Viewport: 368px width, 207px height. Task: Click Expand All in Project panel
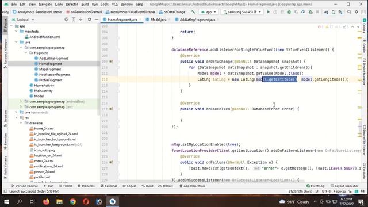point(74,20)
